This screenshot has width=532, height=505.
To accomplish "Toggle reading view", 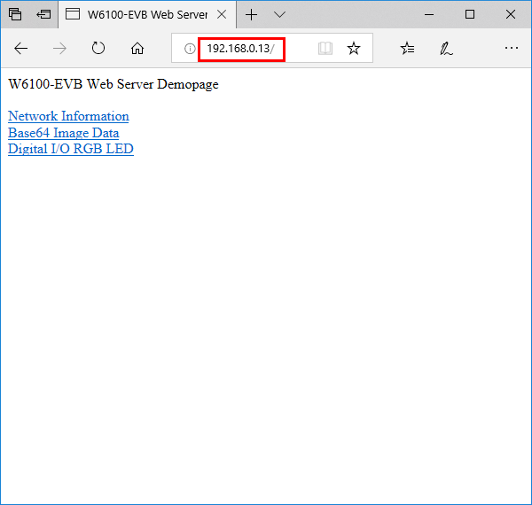I will click(x=325, y=49).
